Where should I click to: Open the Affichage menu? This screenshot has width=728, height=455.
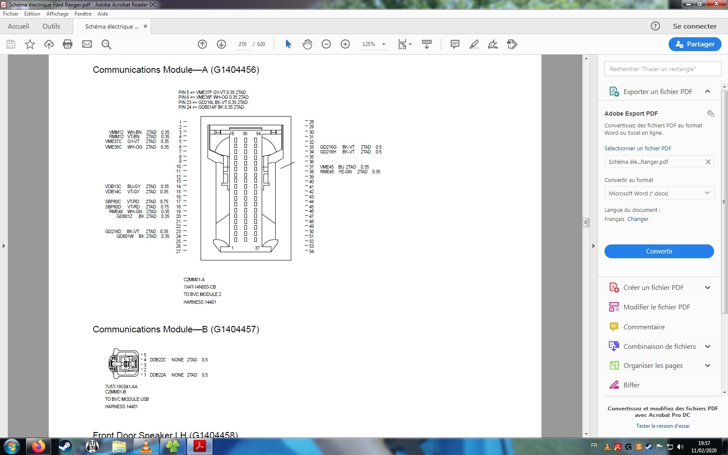click(x=57, y=14)
